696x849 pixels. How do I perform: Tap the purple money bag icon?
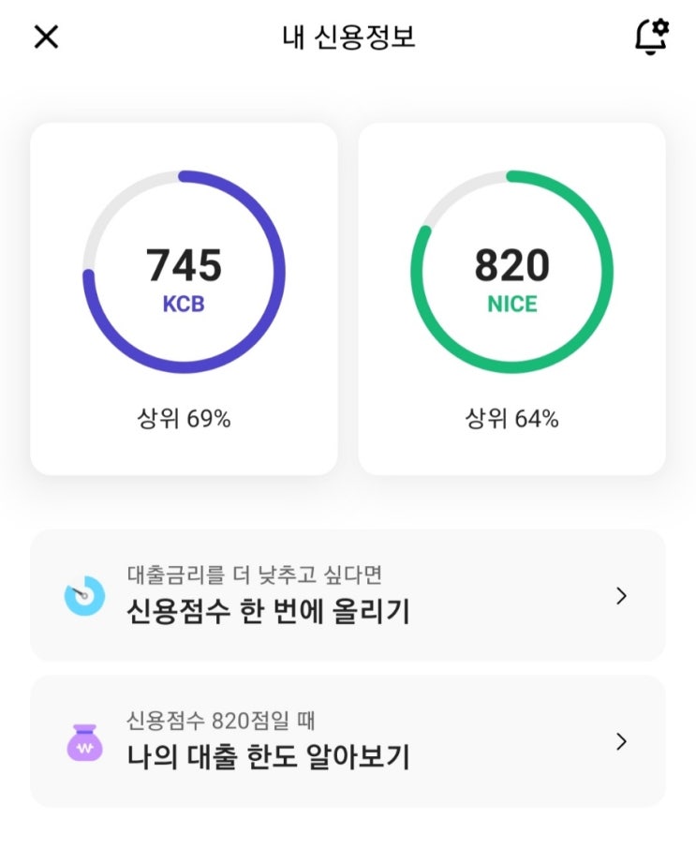84,742
